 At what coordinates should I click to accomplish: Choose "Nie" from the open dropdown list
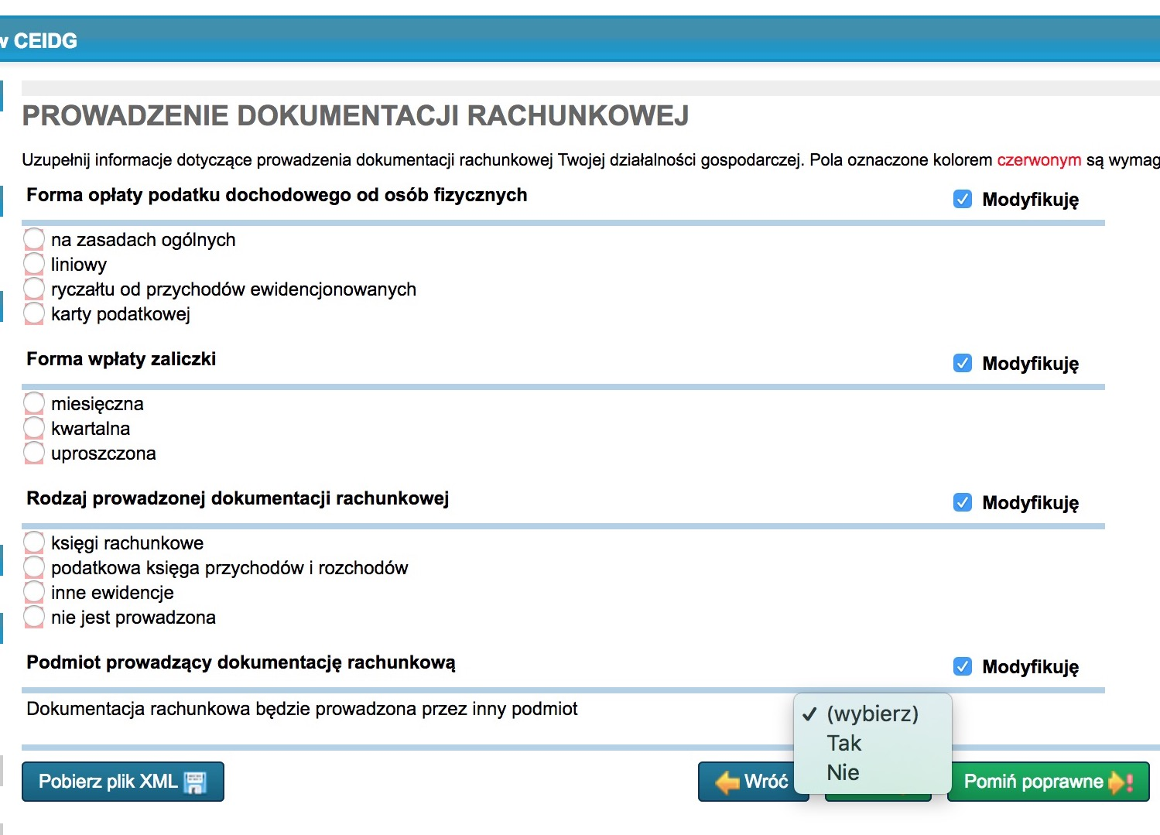(x=843, y=773)
